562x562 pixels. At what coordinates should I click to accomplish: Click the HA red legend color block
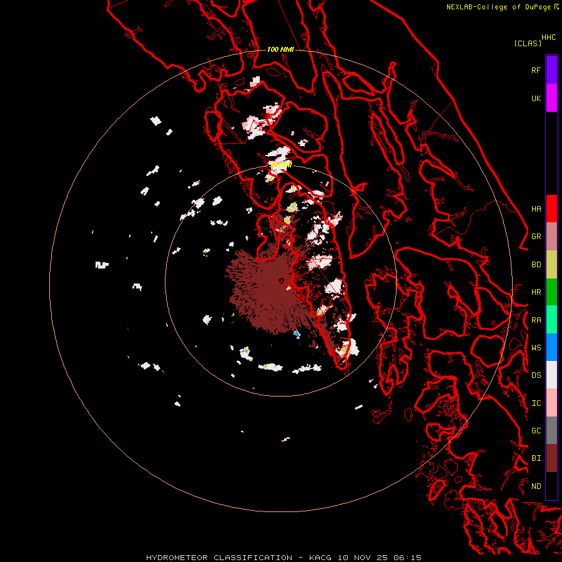point(551,209)
